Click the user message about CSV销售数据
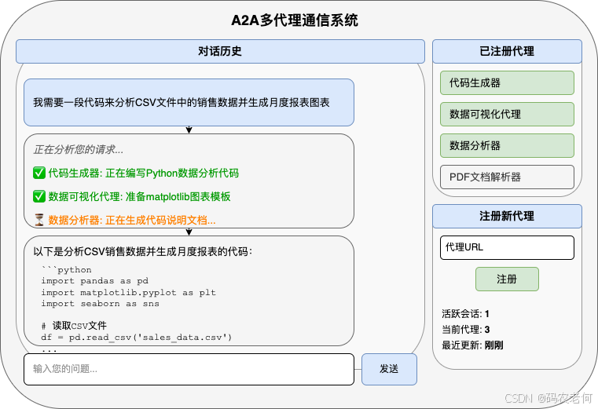 pos(189,102)
